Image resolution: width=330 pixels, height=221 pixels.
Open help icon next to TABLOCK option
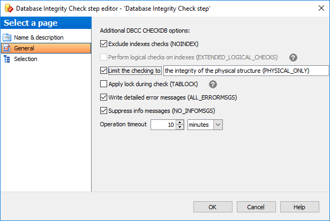[x=213, y=85]
